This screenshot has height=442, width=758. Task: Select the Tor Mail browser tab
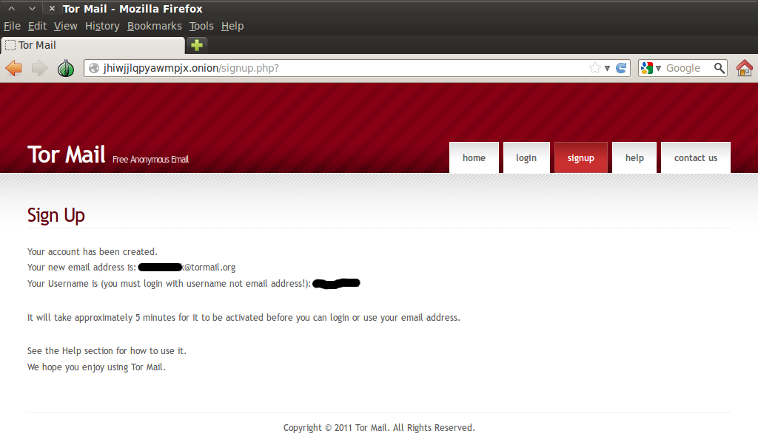(x=93, y=45)
